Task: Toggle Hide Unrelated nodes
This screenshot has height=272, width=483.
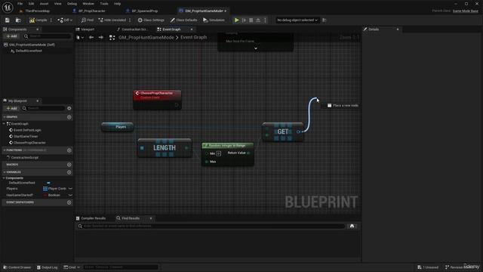Action: [x=112, y=20]
